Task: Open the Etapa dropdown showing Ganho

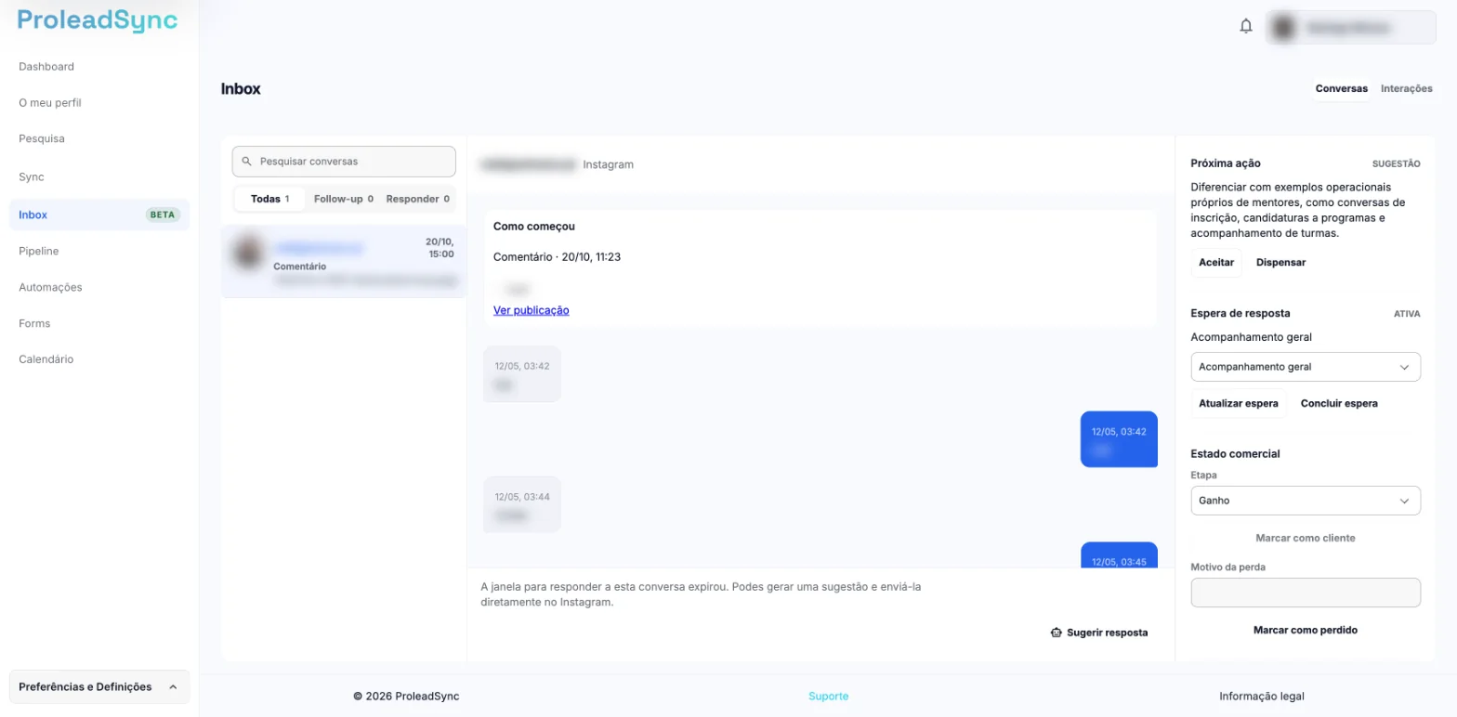Action: (x=1306, y=500)
